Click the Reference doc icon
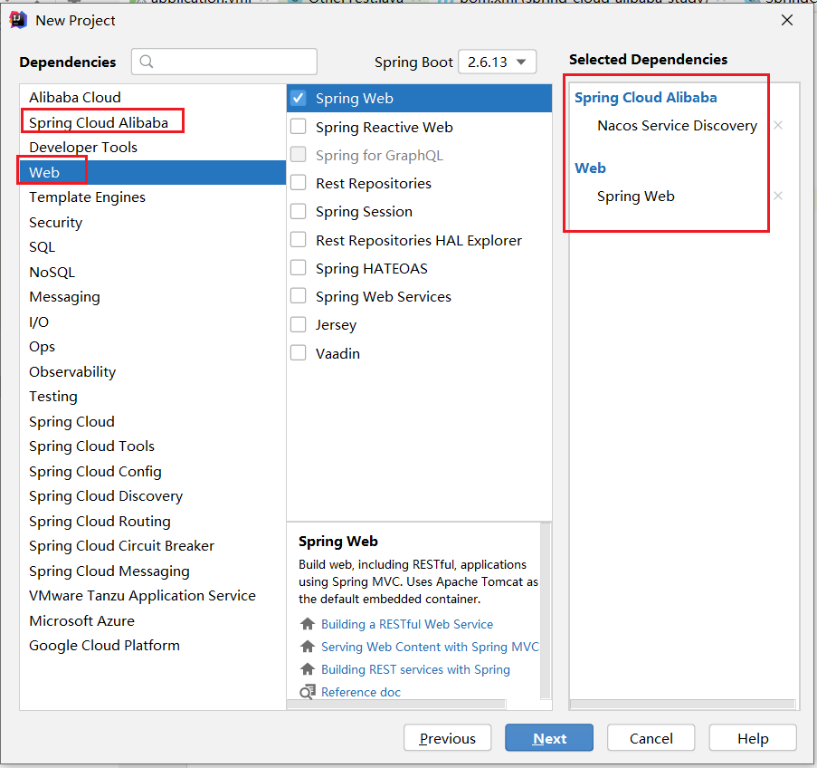 coord(308,692)
